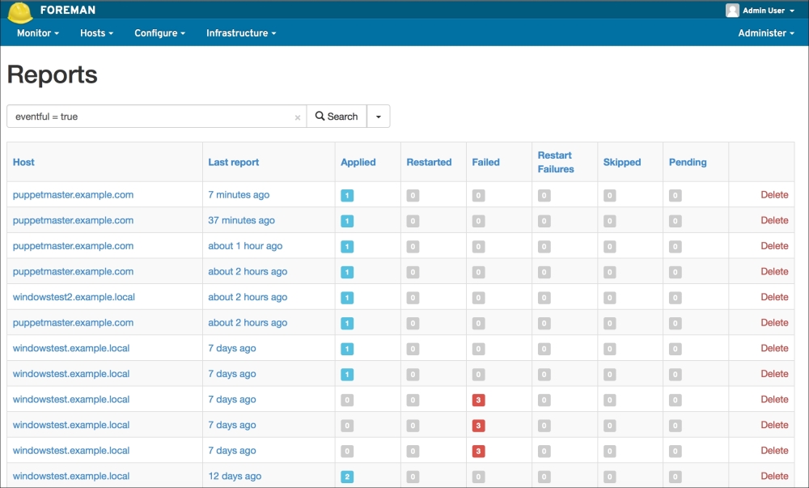Image resolution: width=809 pixels, height=488 pixels.
Task: Open the report from 37 minutes ago
Action: click(x=241, y=220)
